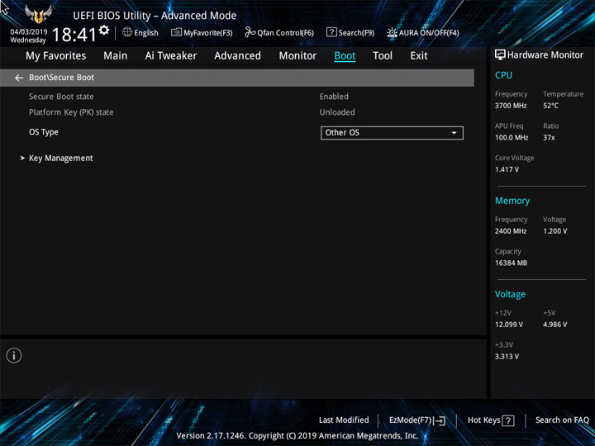Click the Ratio 37x value
595x446 pixels.
(x=549, y=137)
